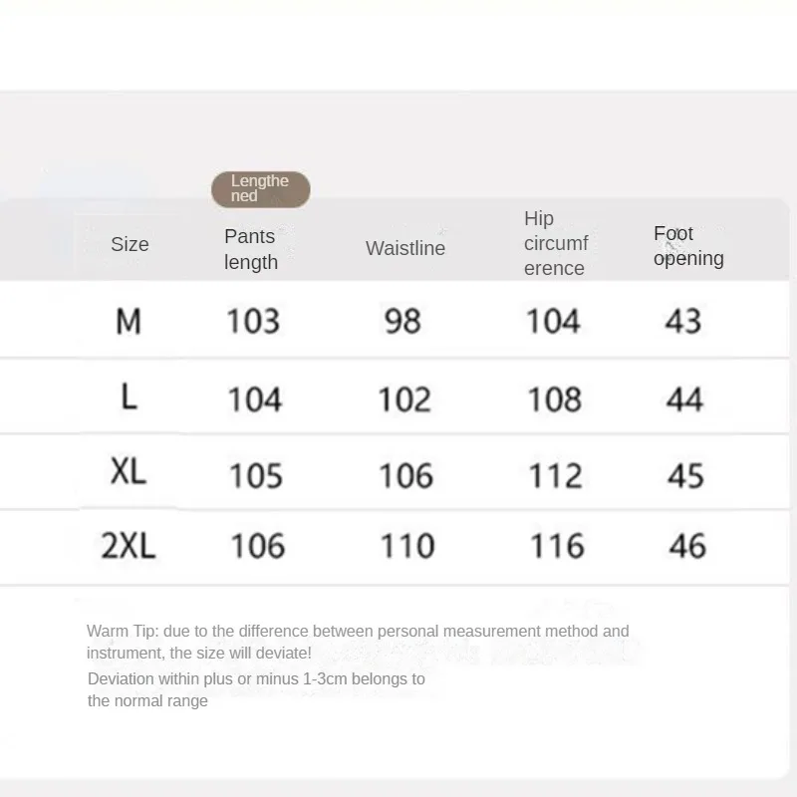Click the brown Lengthened badge
The image size is (797, 797).
(260, 189)
